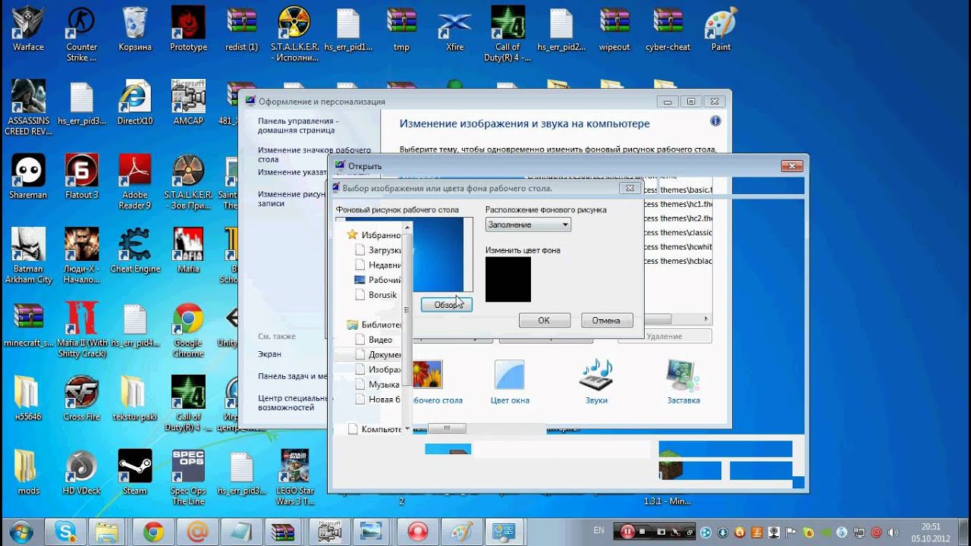Open Skype from the taskbar
The width and height of the screenshot is (971, 546).
65,532
